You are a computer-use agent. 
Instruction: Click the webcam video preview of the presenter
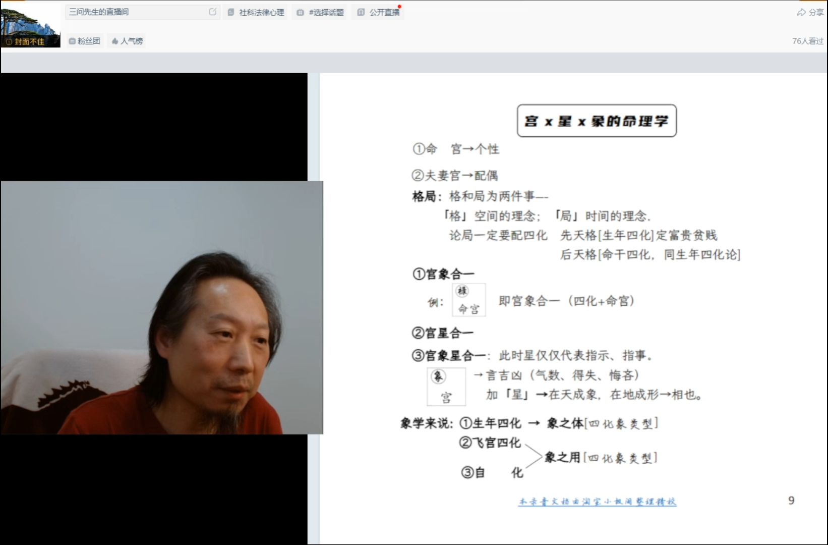click(x=162, y=307)
